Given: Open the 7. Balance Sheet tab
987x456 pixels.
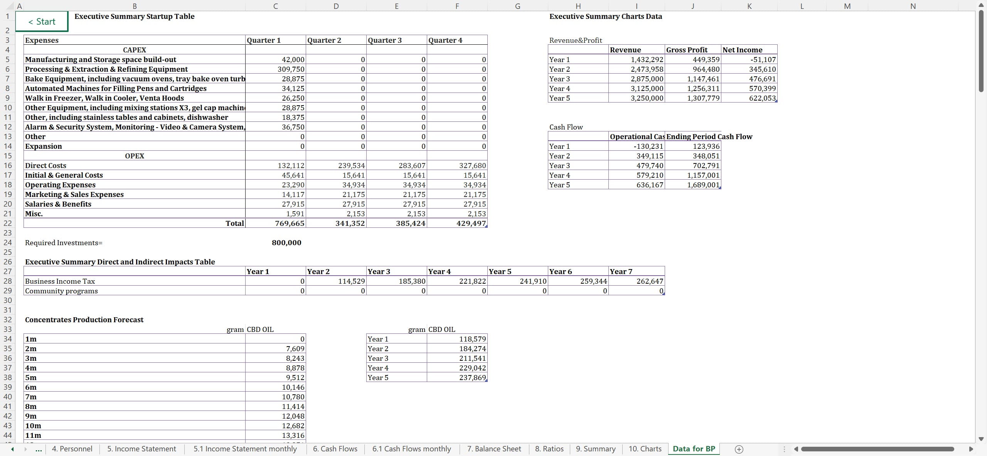Looking at the screenshot, I should coord(493,449).
